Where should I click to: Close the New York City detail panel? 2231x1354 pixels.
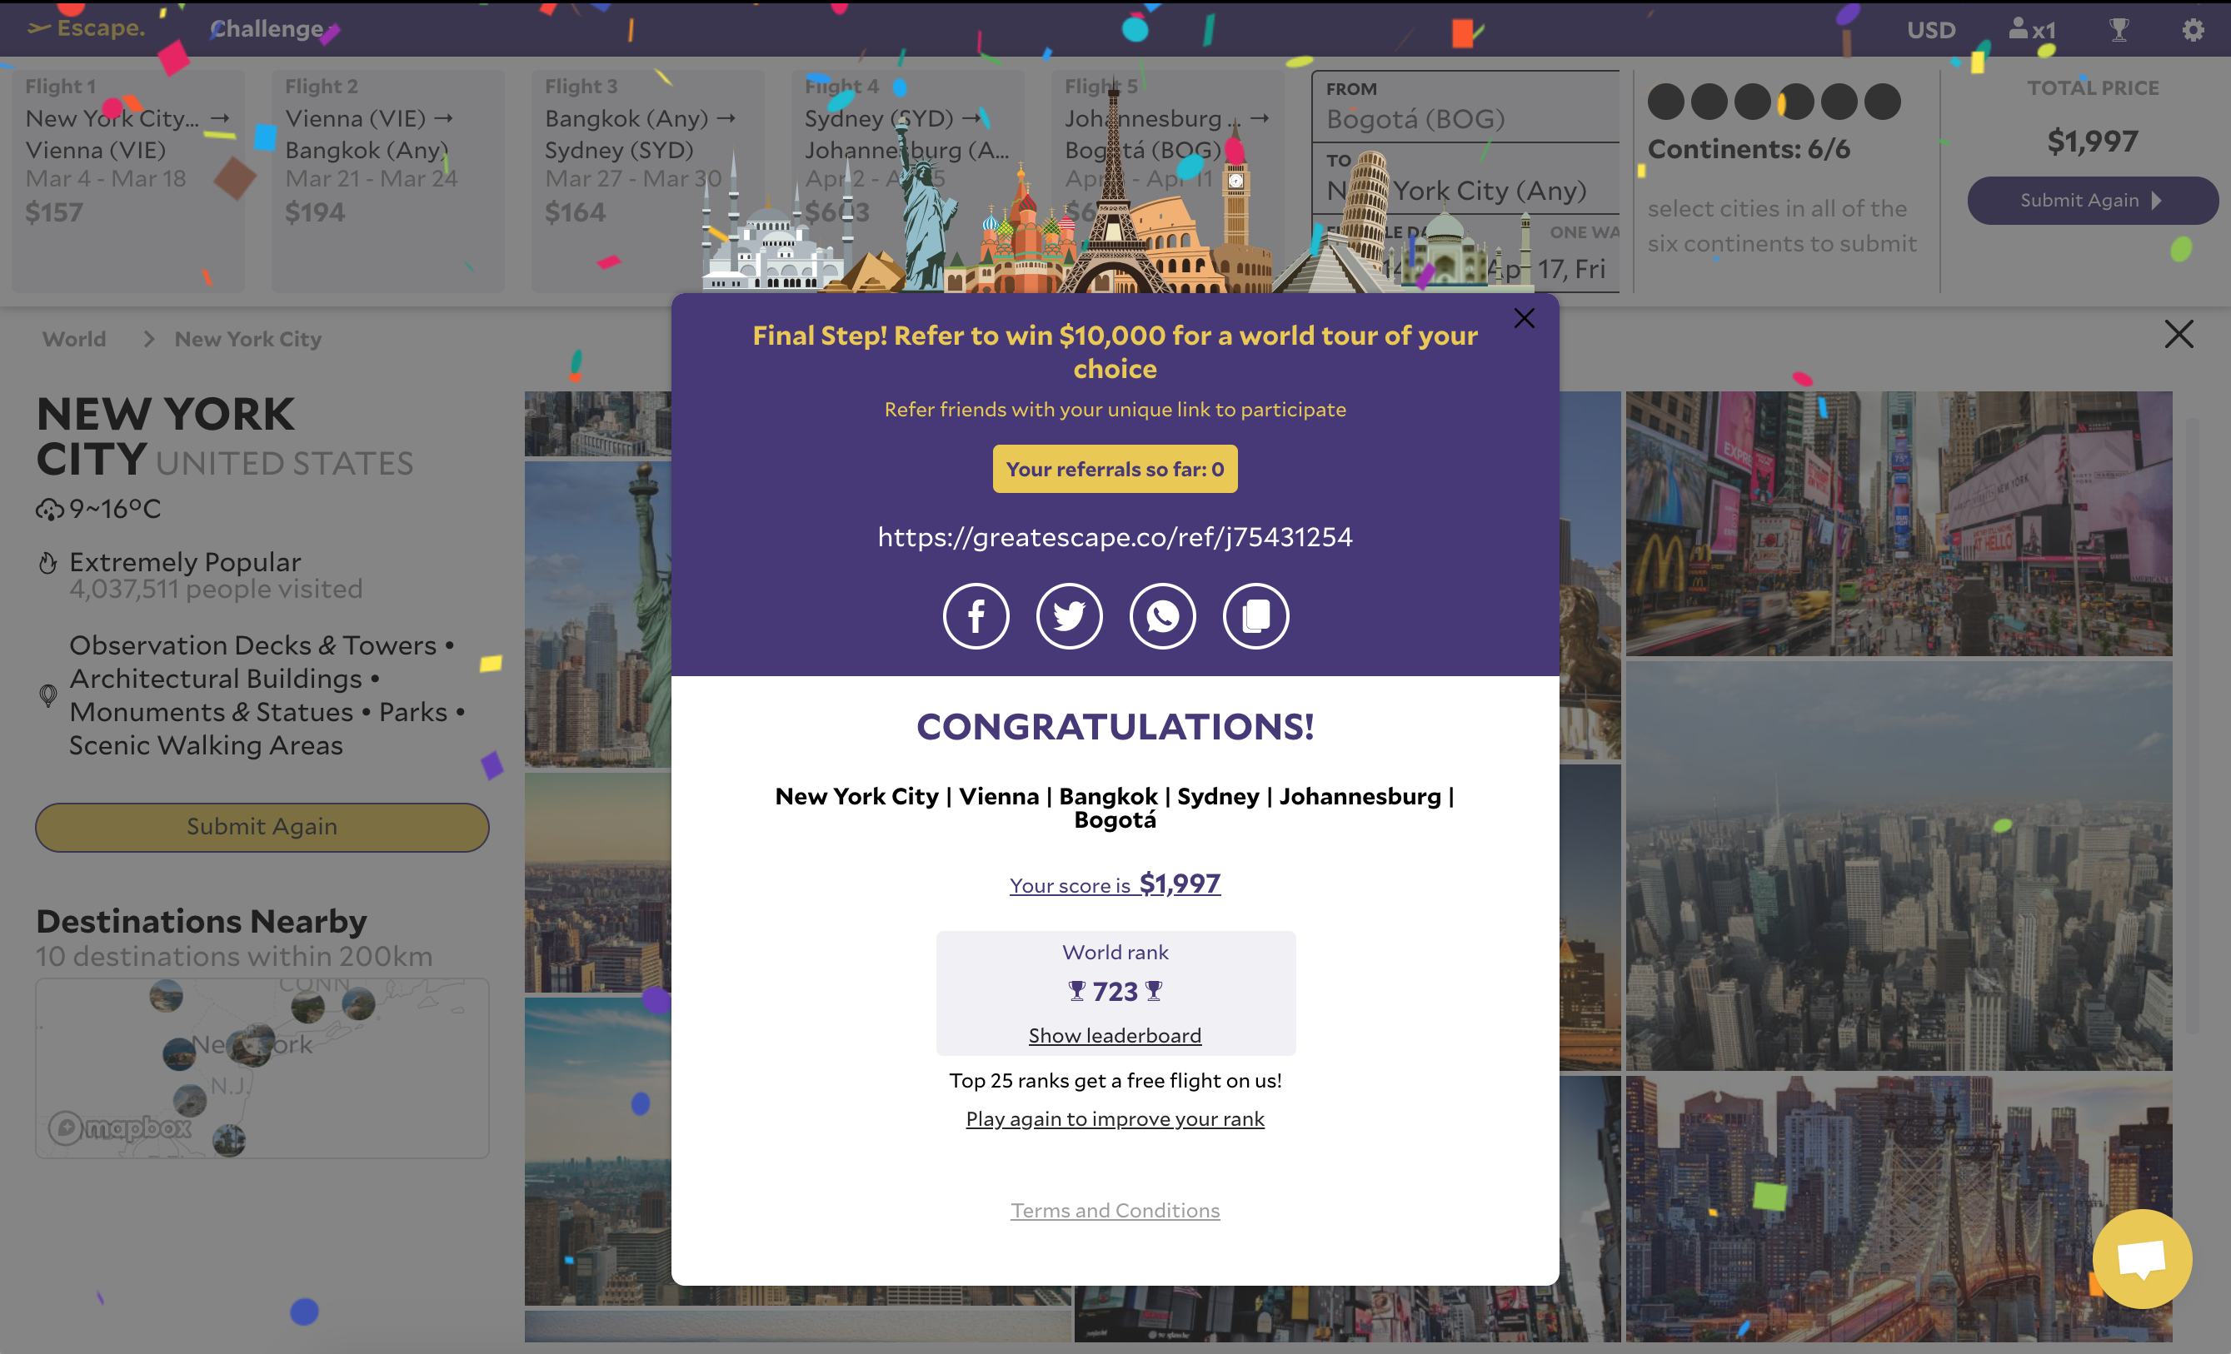tap(2179, 334)
